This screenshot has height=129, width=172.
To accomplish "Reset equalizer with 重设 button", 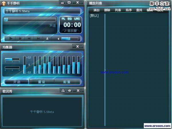I will point(42,82).
